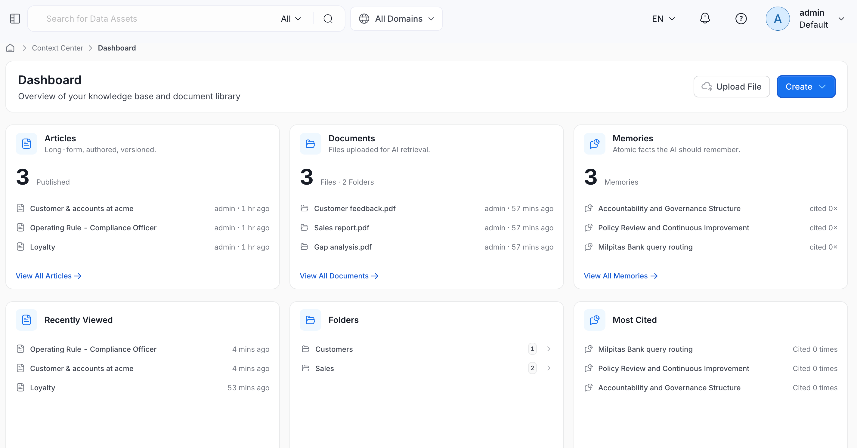Viewport: 857px width, 448px height.
Task: Click the folder icon beside Customers
Action: pyautogui.click(x=305, y=349)
